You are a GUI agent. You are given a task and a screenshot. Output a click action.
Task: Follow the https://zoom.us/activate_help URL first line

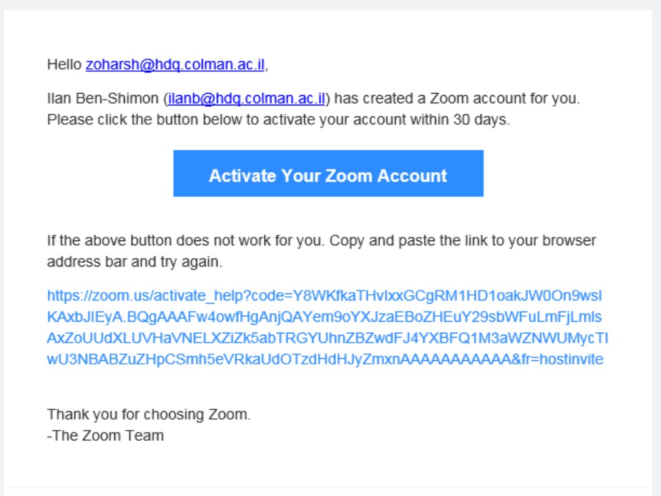click(x=324, y=296)
